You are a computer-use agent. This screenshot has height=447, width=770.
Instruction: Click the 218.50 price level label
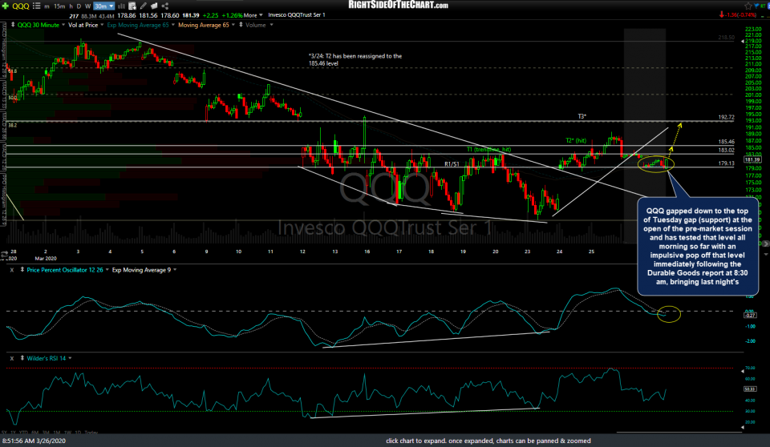tap(727, 38)
